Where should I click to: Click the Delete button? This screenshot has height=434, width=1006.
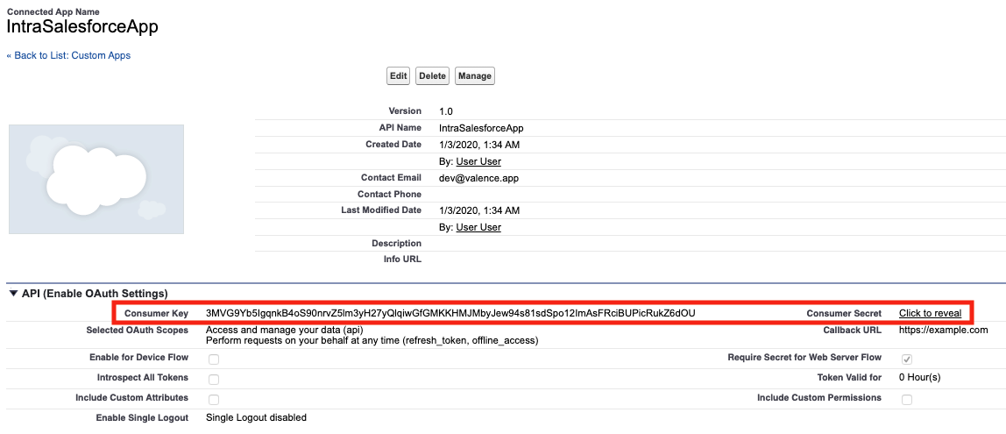point(432,75)
